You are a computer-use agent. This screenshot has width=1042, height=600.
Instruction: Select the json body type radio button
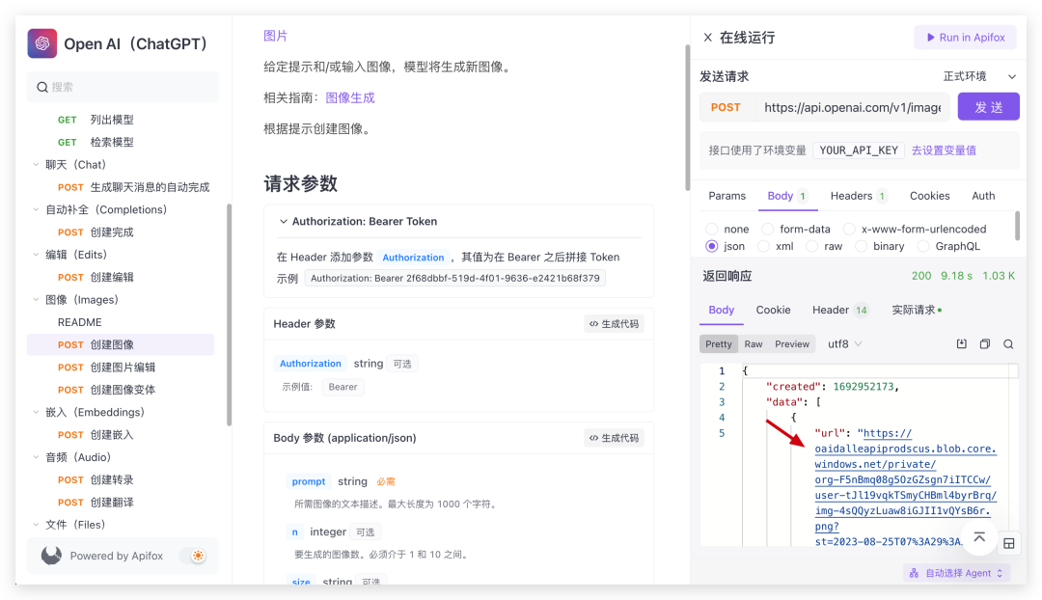[710, 246]
